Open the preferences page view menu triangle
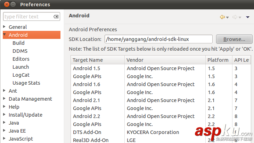 248,17
